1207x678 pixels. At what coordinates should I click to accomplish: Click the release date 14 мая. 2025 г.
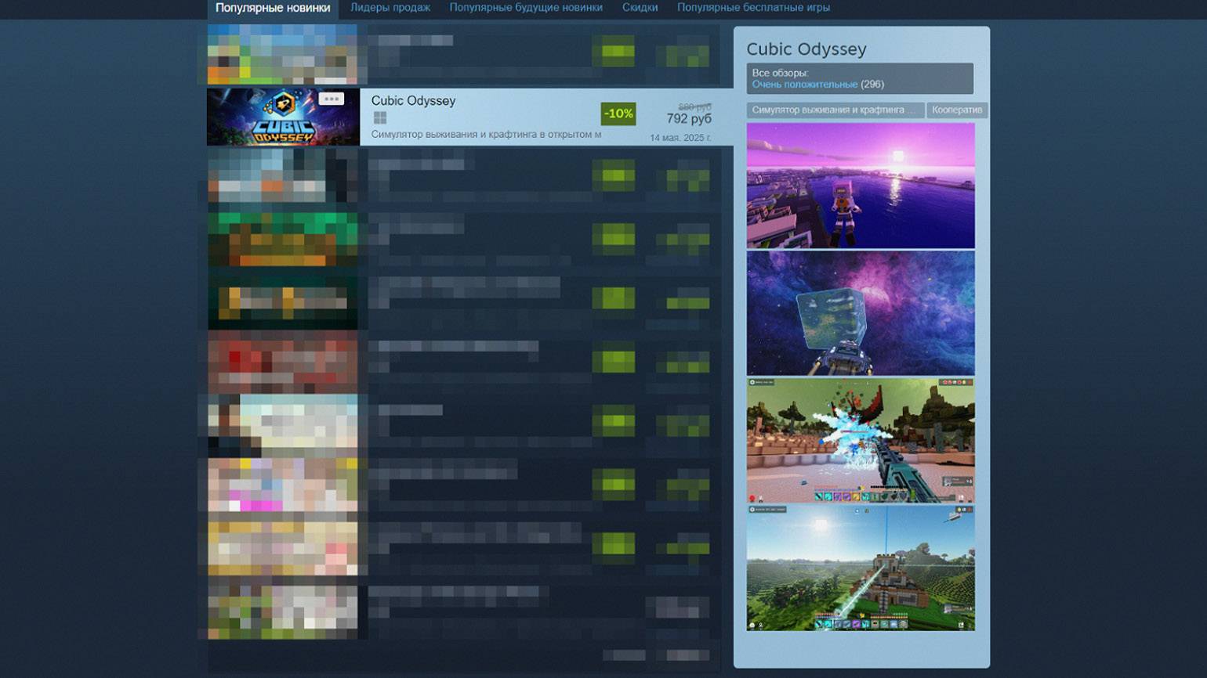[680, 138]
